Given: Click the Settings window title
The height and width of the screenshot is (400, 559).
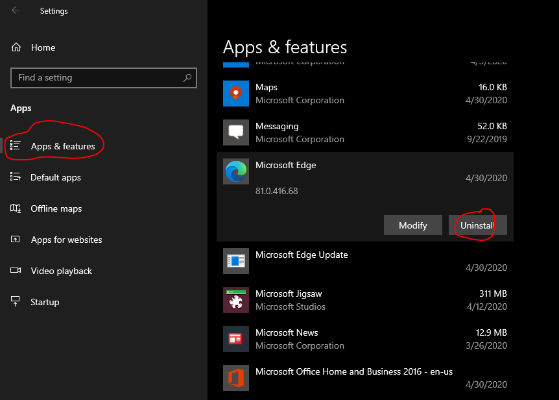Looking at the screenshot, I should (x=54, y=11).
